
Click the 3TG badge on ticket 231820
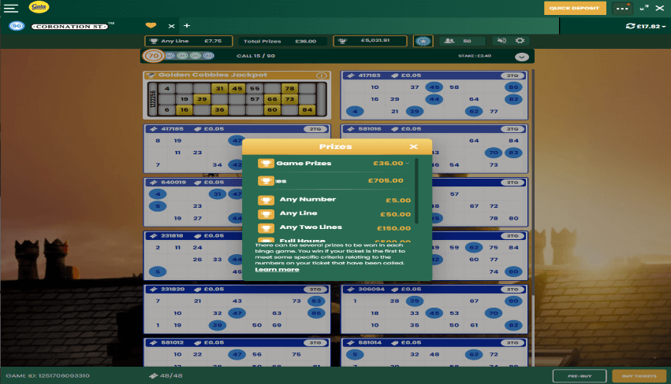click(315, 290)
